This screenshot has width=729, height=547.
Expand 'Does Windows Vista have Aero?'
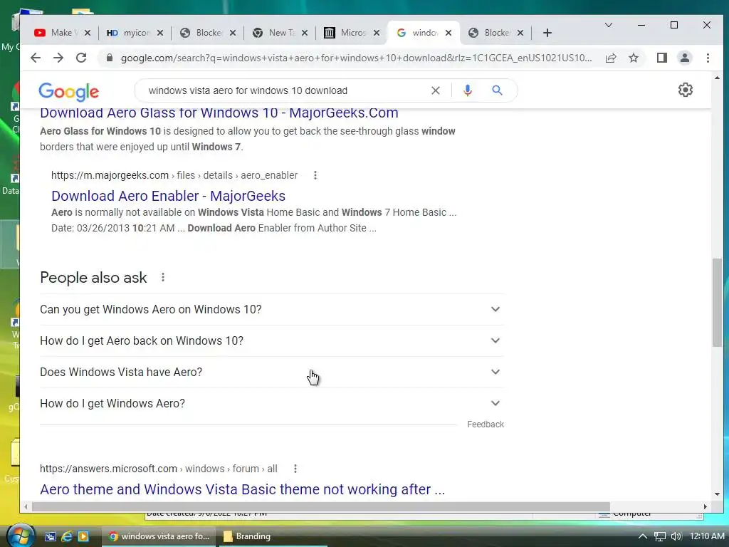pos(271,372)
